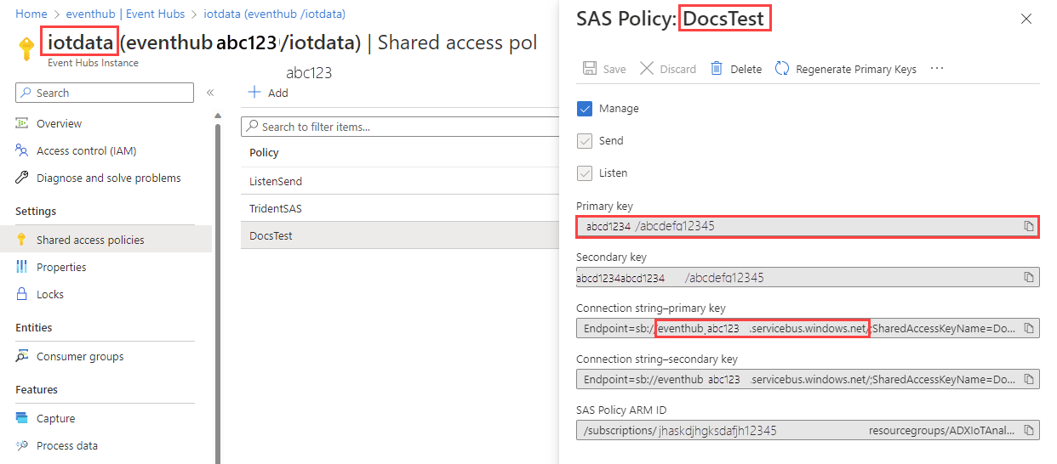This screenshot has width=1057, height=464.
Task: Toggle the Send permission checkbox
Action: [585, 141]
